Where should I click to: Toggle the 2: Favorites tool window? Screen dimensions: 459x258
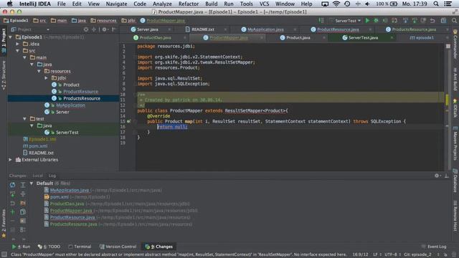pyautogui.click(x=4, y=223)
